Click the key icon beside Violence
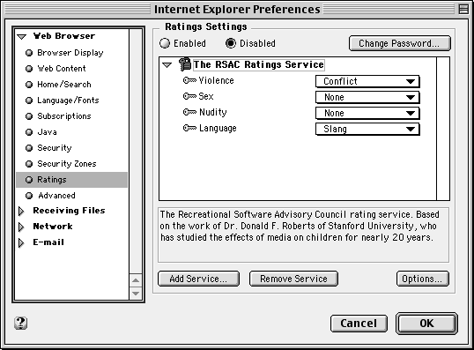The image size is (474, 350). pos(189,80)
